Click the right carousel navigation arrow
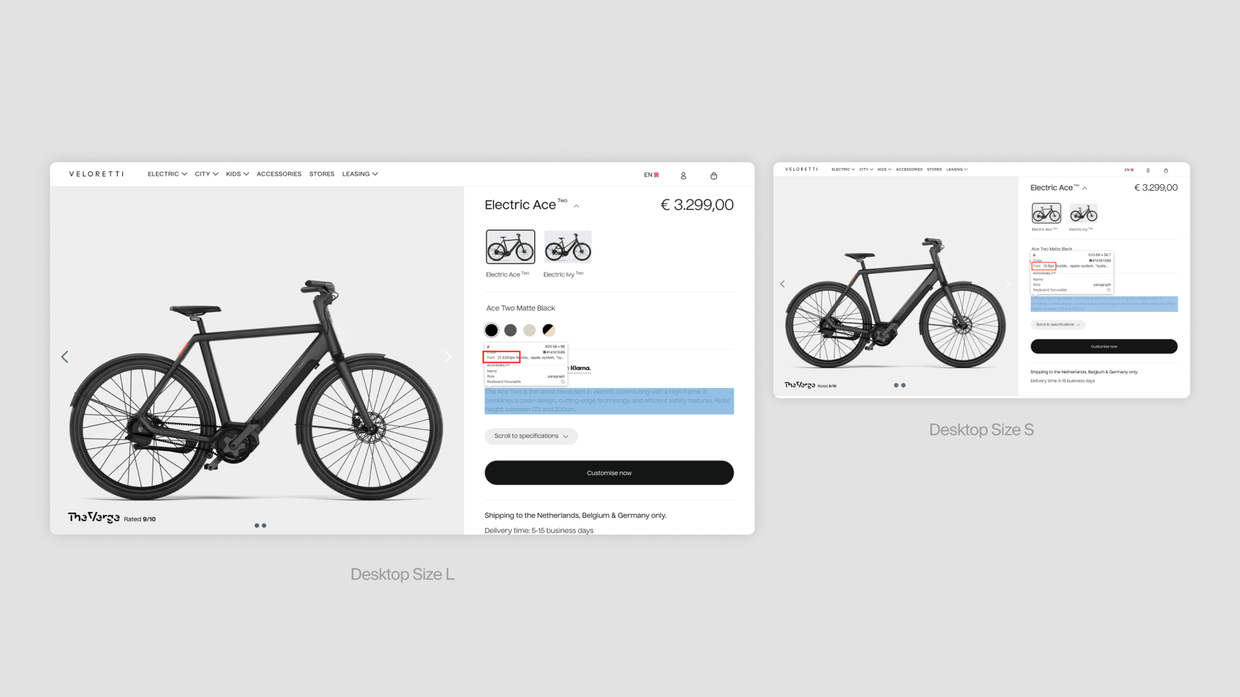The image size is (1240, 697). pos(449,357)
